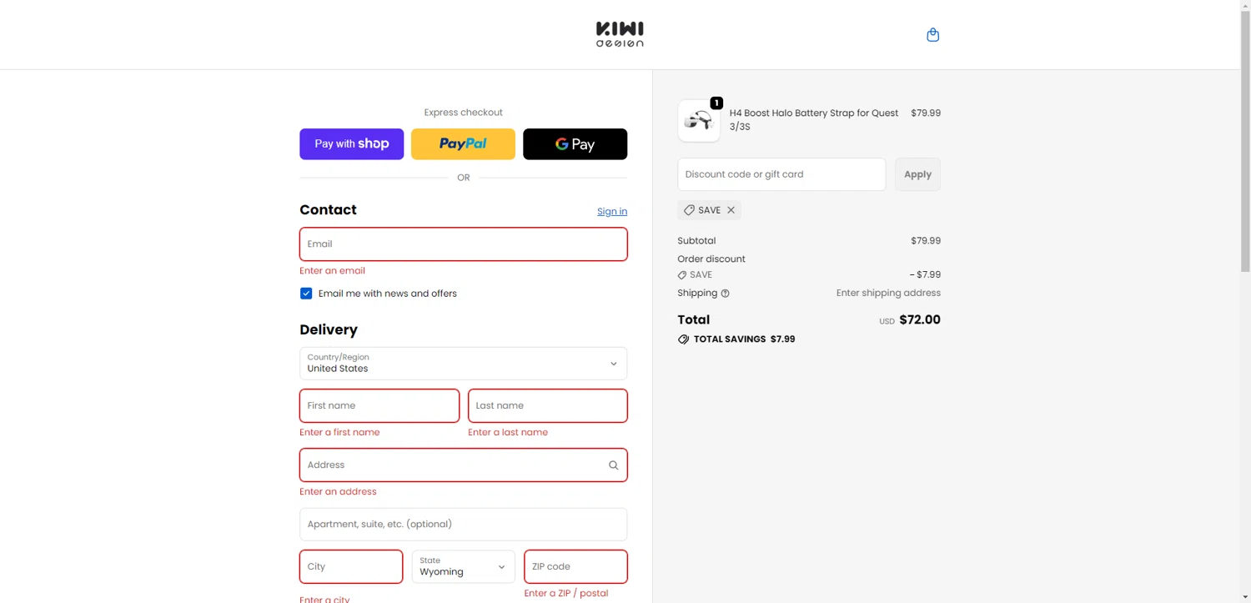1251x603 pixels.
Task: Click the KIWI design logo
Action: click(x=620, y=35)
